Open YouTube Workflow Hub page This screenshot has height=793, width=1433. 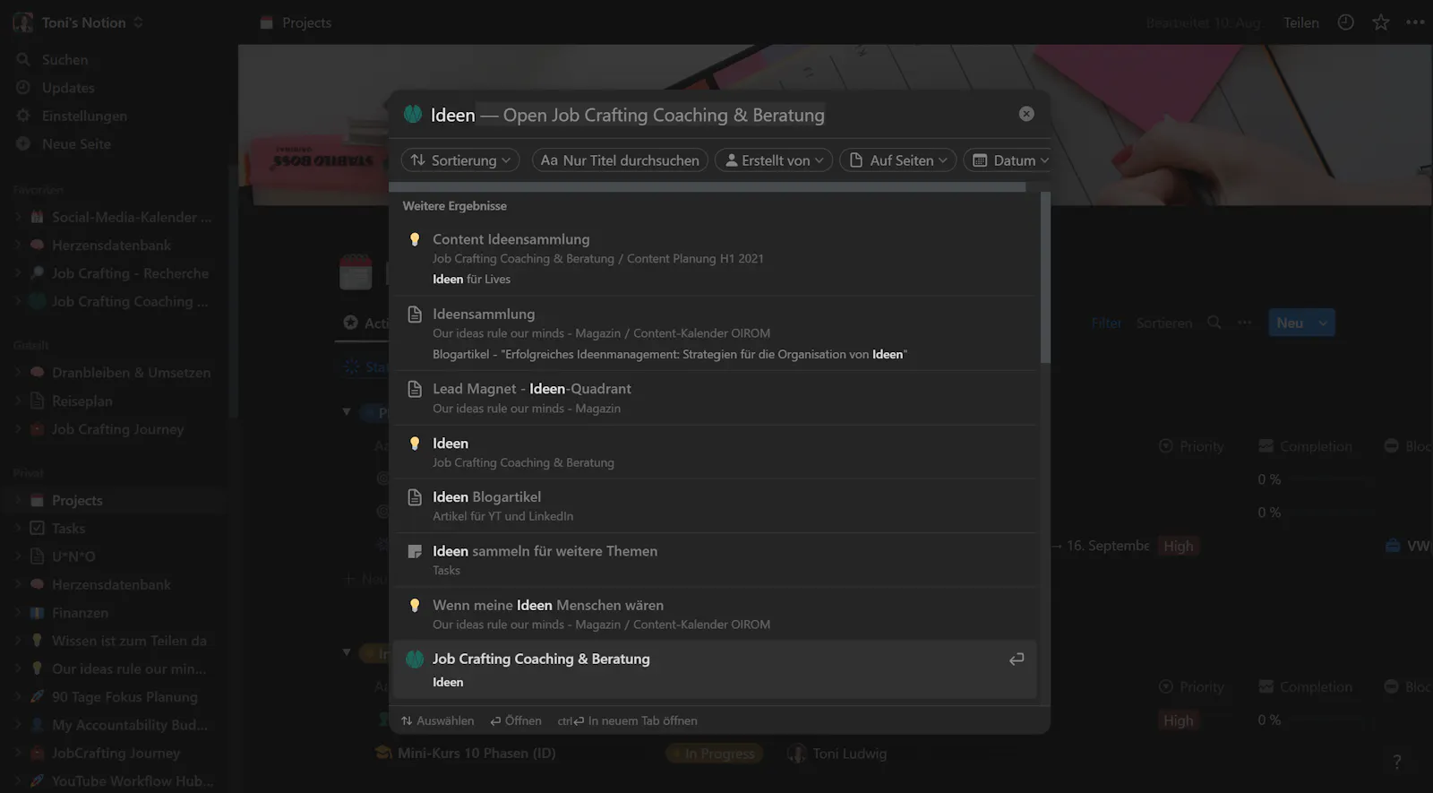pos(133,781)
